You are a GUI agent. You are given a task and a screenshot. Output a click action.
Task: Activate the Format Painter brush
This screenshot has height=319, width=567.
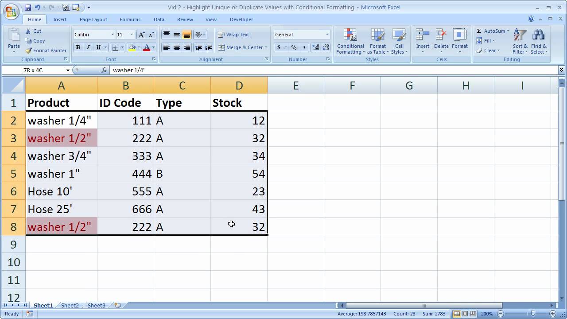pyautogui.click(x=46, y=51)
